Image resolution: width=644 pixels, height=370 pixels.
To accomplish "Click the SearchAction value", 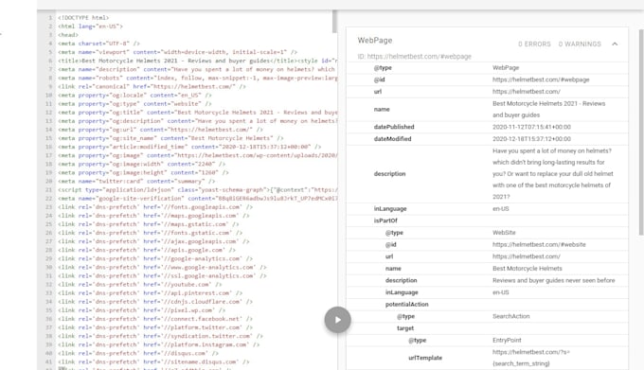I will pyautogui.click(x=510, y=316).
